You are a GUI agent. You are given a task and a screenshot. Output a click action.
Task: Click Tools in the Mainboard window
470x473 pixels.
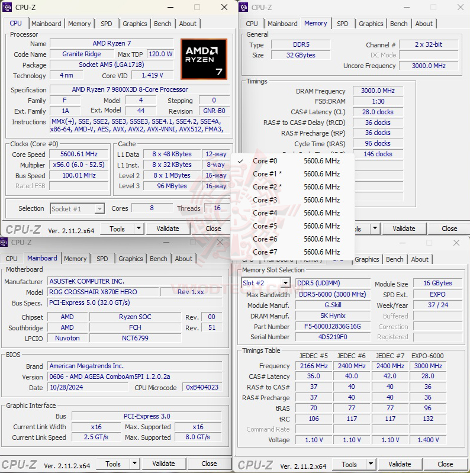(x=113, y=464)
